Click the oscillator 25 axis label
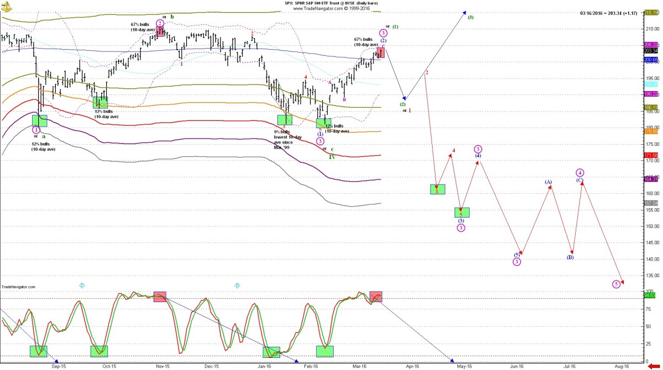 pyautogui.click(x=648, y=343)
